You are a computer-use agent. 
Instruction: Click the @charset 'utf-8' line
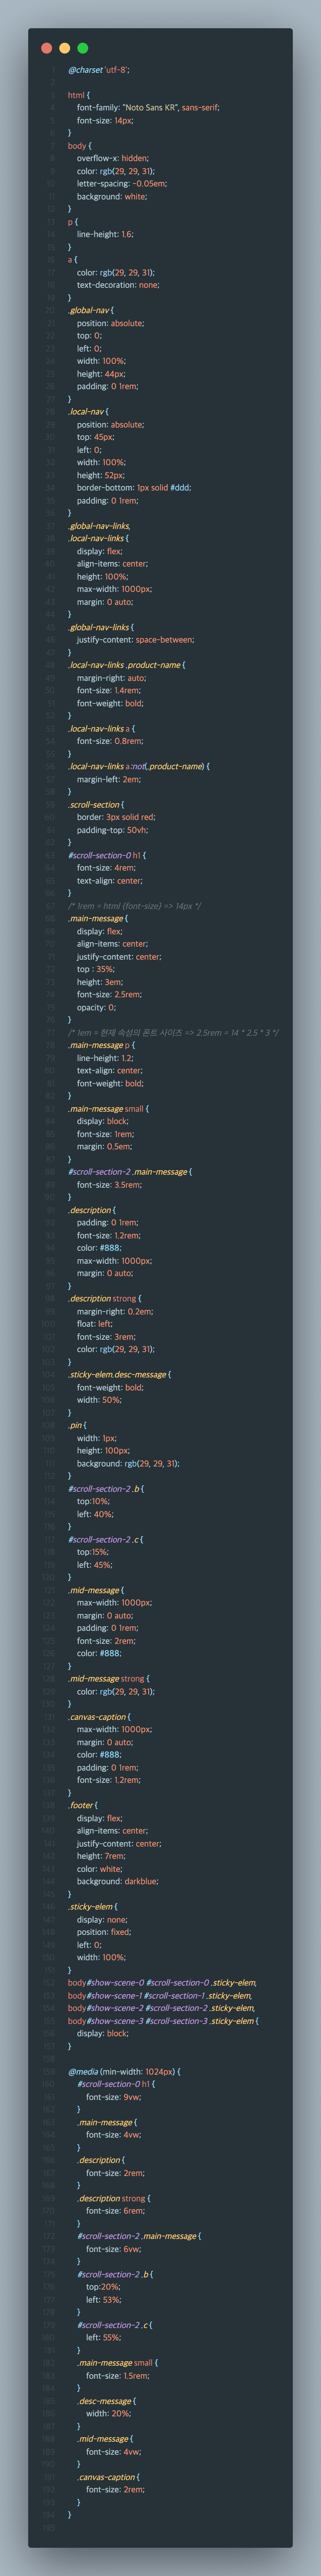[98, 70]
